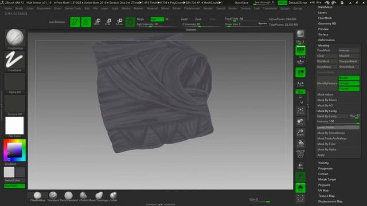Open the Alpha Off selector
367x206 pixels.
click(x=15, y=84)
